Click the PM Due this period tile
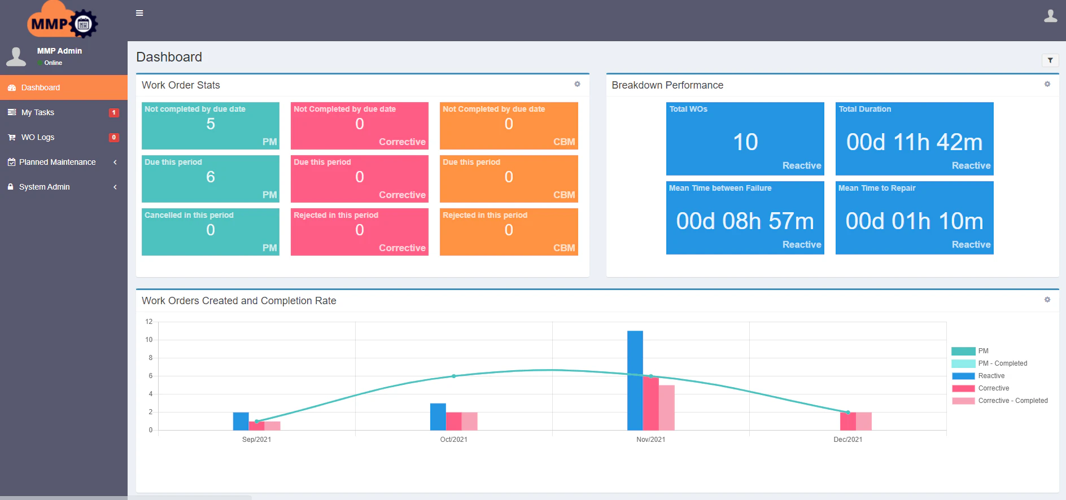Image resolution: width=1066 pixels, height=500 pixels. (210, 178)
